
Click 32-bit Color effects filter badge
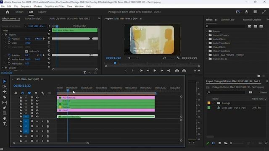pyautogui.click(x=256, y=26)
